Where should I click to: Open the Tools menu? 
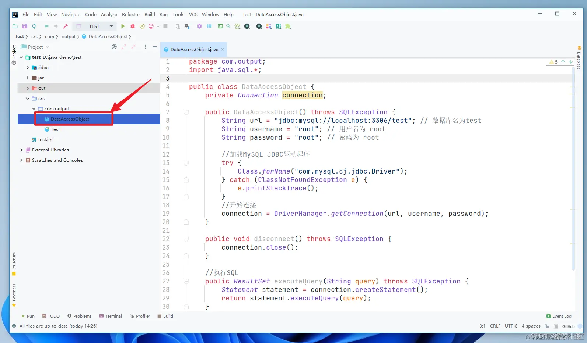tap(178, 14)
